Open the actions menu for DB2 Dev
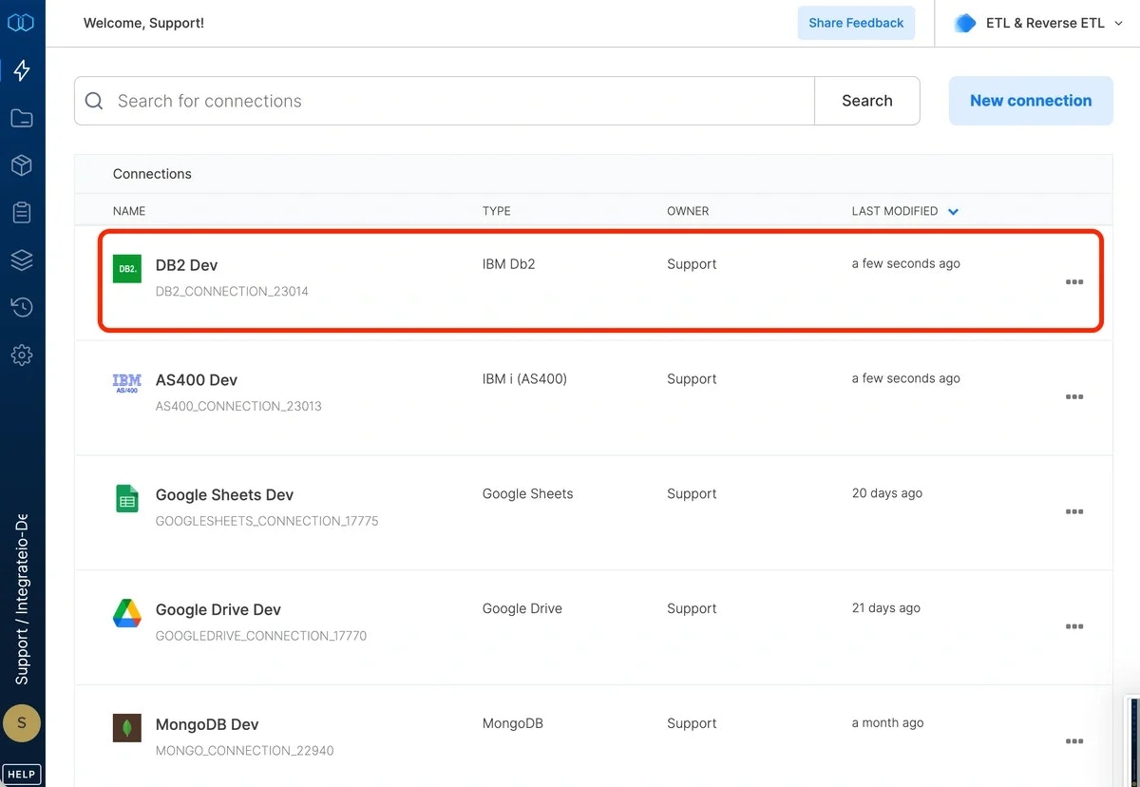The height and width of the screenshot is (787, 1140). pyautogui.click(x=1074, y=281)
